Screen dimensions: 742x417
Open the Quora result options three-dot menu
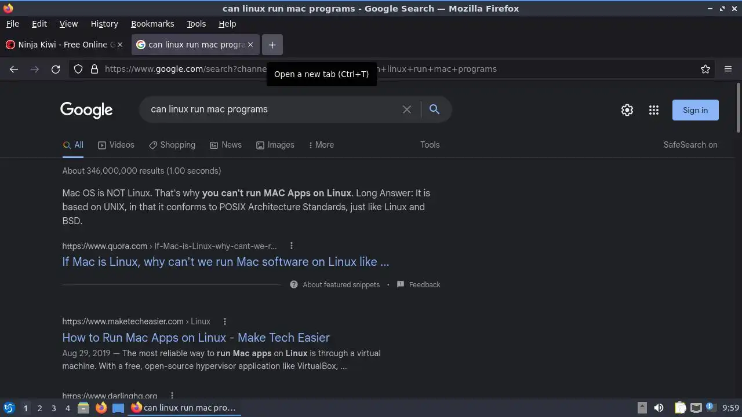pos(292,246)
